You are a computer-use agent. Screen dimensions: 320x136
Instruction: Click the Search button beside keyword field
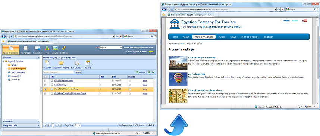click(78, 72)
